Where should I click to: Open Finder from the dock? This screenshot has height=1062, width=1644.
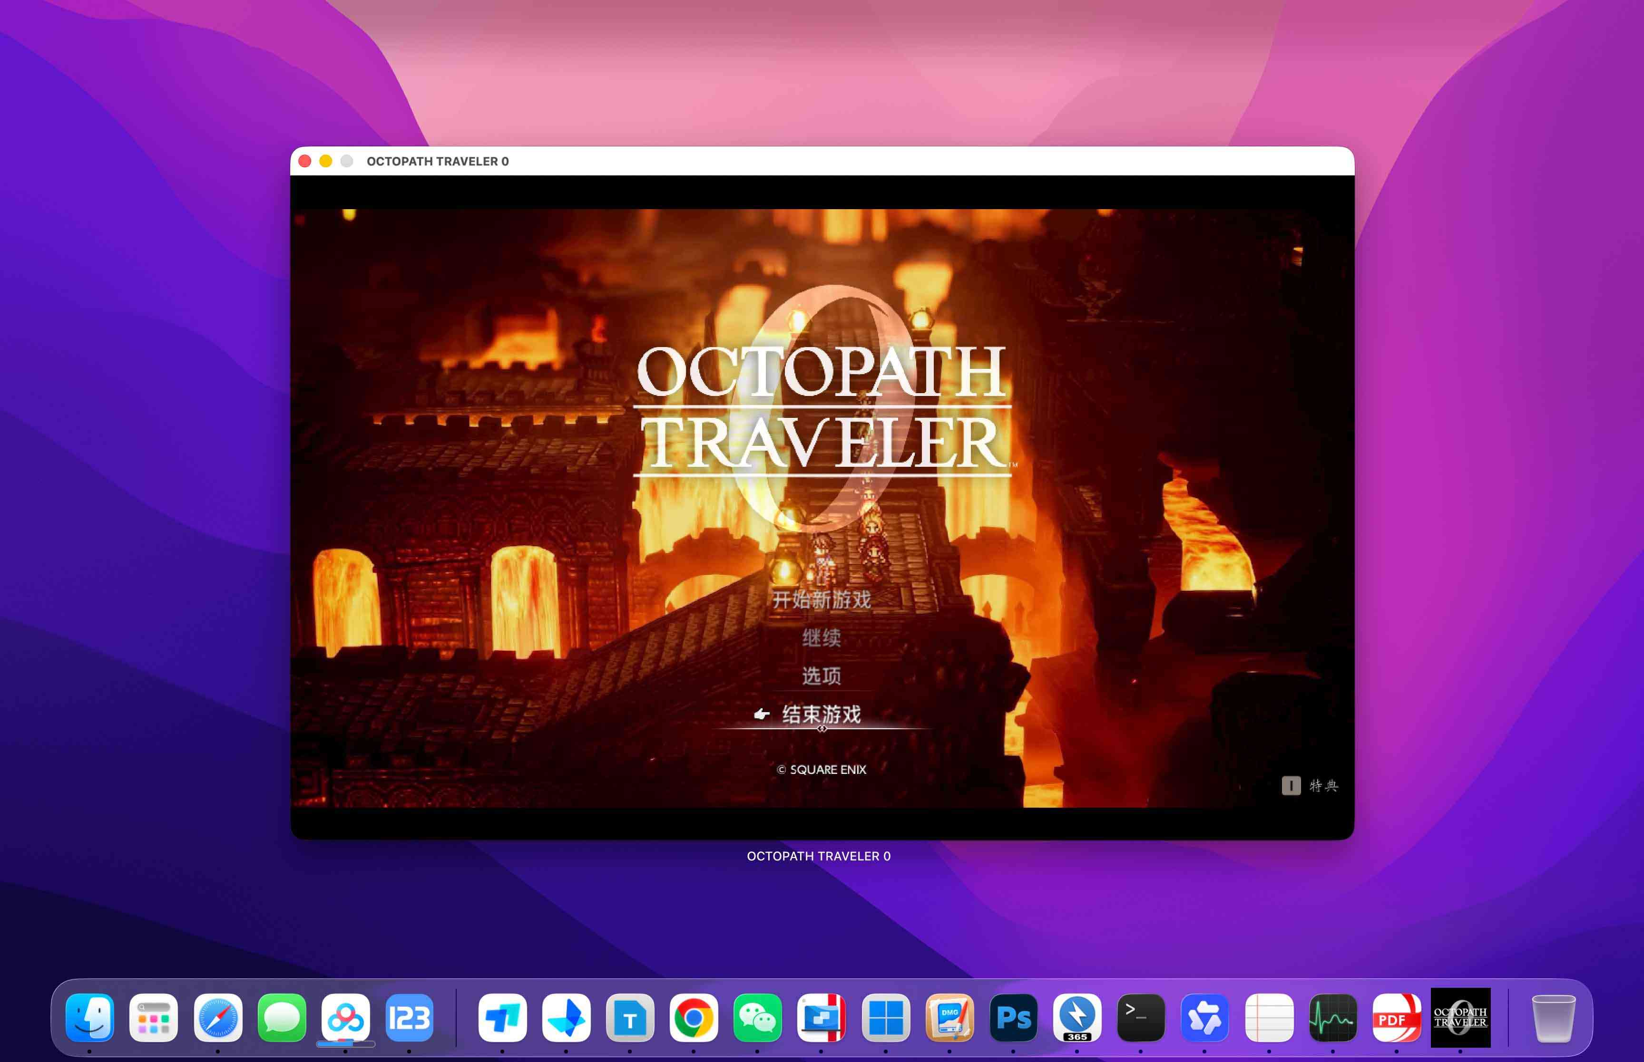click(x=90, y=1018)
